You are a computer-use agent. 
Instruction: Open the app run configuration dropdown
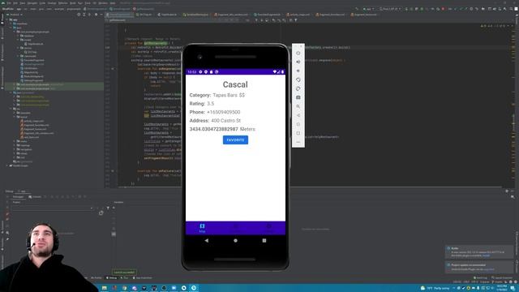click(x=369, y=9)
